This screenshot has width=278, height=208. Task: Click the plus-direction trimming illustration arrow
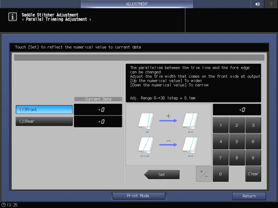(168, 121)
